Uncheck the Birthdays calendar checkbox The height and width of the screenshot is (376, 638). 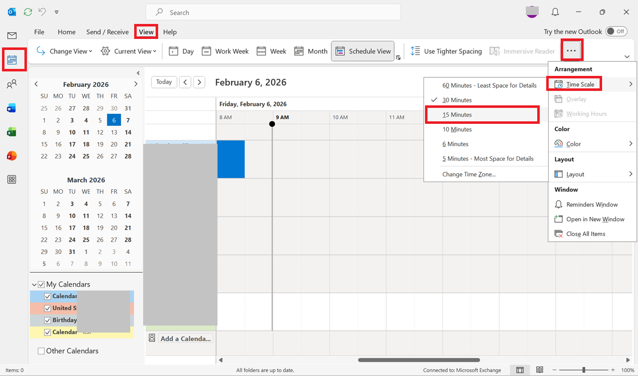click(48, 320)
